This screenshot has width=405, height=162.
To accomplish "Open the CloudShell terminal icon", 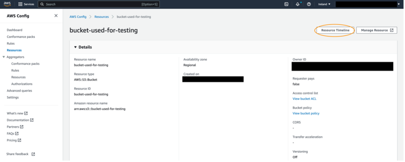I will (x=286, y=4).
